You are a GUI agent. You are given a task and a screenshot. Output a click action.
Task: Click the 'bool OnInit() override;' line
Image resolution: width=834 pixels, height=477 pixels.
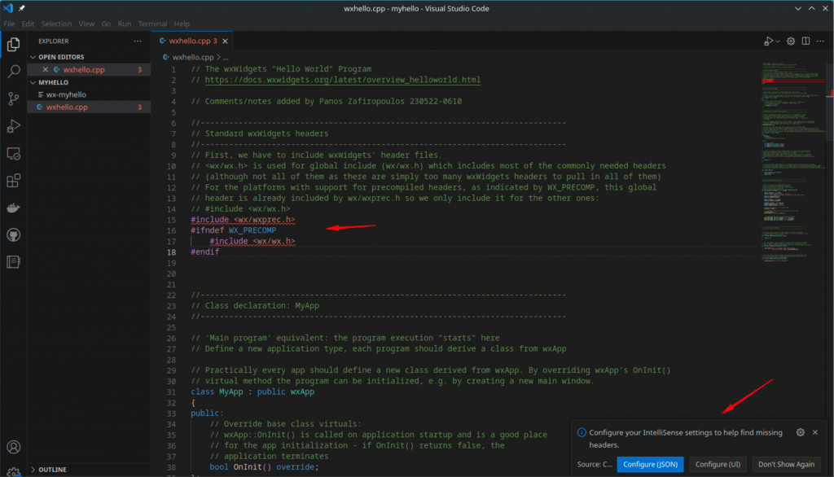coord(265,467)
